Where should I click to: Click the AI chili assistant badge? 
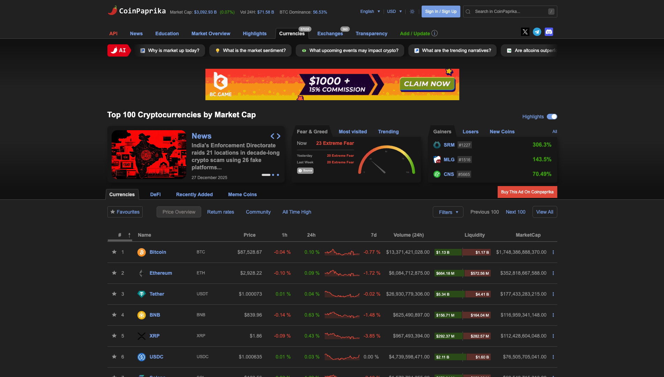click(119, 50)
